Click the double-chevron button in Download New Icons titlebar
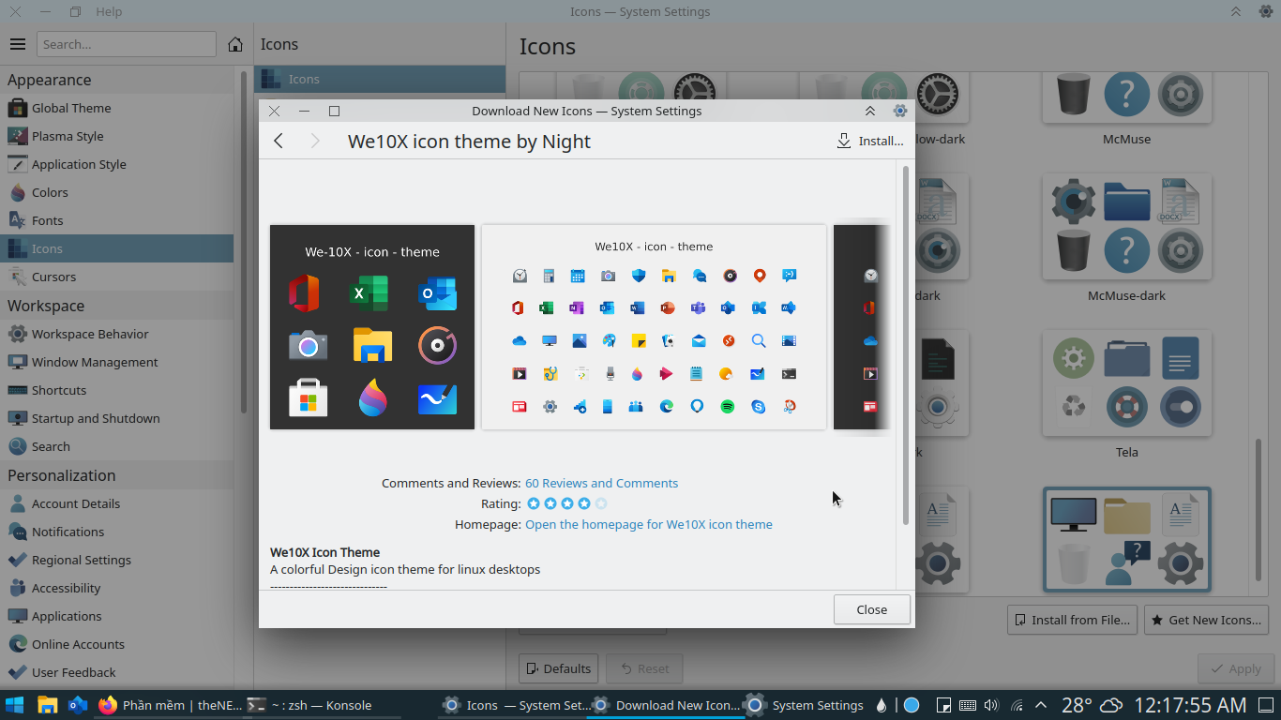This screenshot has width=1281, height=720. point(870,111)
